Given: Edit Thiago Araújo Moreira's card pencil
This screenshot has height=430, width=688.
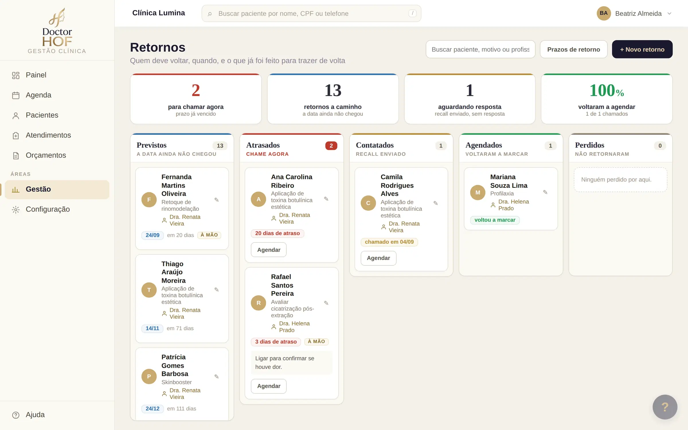Looking at the screenshot, I should click(x=217, y=290).
